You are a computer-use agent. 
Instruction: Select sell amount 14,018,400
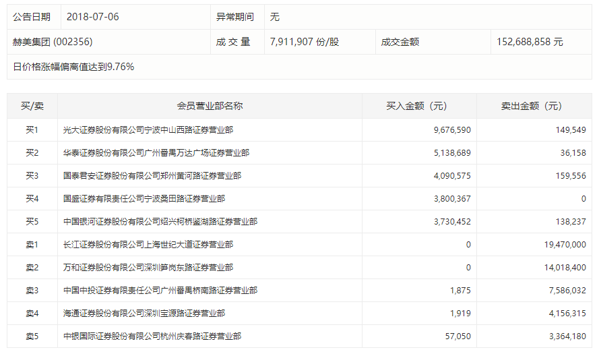point(565,268)
